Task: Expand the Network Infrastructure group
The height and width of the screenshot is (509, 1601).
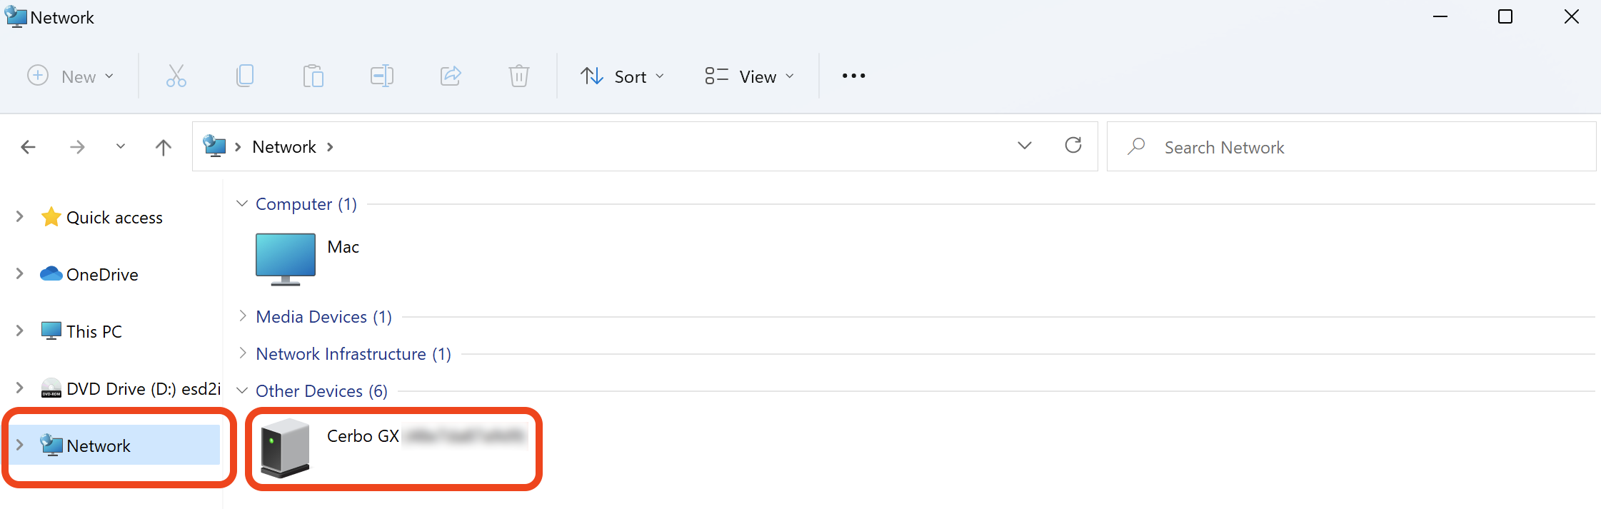Action: coord(243,353)
